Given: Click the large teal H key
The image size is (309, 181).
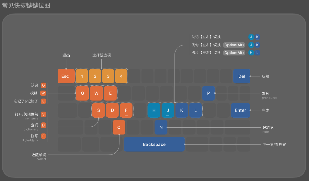Looking at the screenshot, I should (154, 110).
